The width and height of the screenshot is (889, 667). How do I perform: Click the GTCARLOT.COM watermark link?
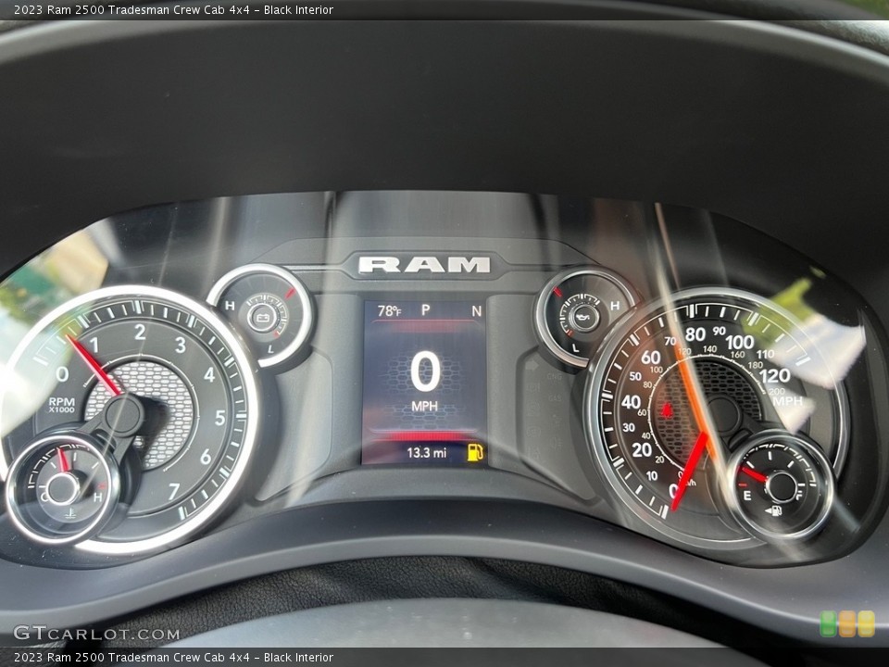[96, 634]
